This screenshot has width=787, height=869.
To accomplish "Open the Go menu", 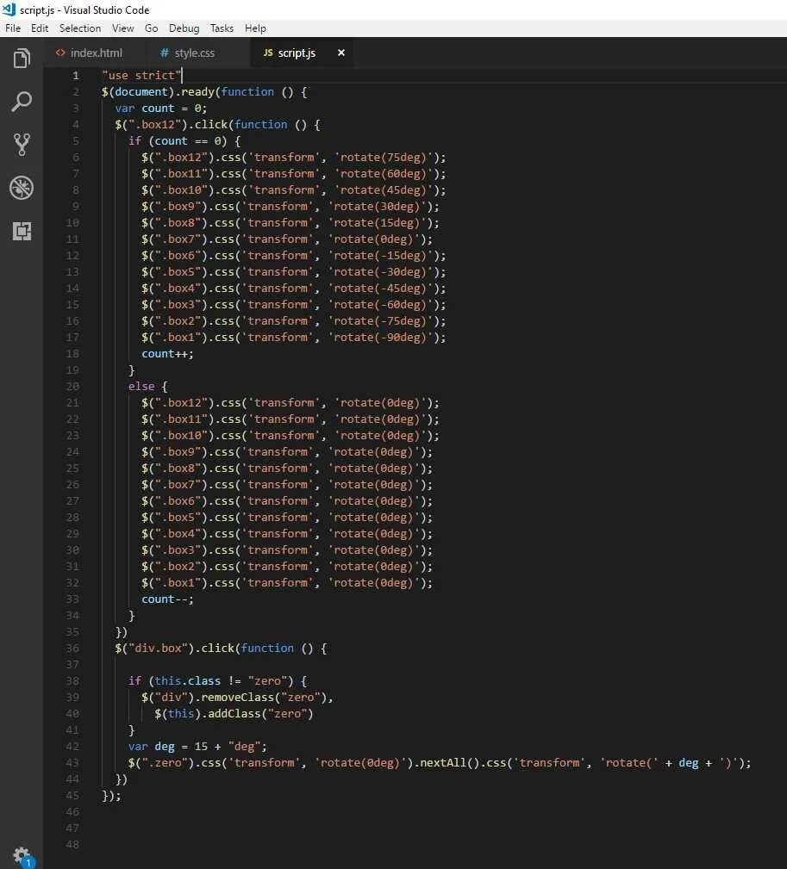I will coord(152,28).
